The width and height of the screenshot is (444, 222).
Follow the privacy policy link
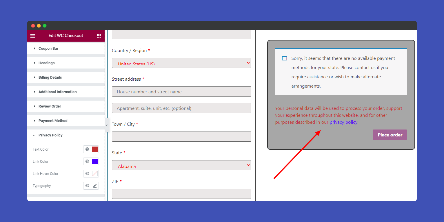343,122
